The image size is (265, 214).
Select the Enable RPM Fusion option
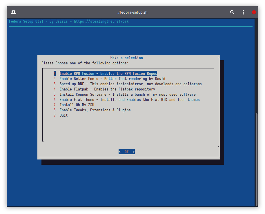point(108,73)
